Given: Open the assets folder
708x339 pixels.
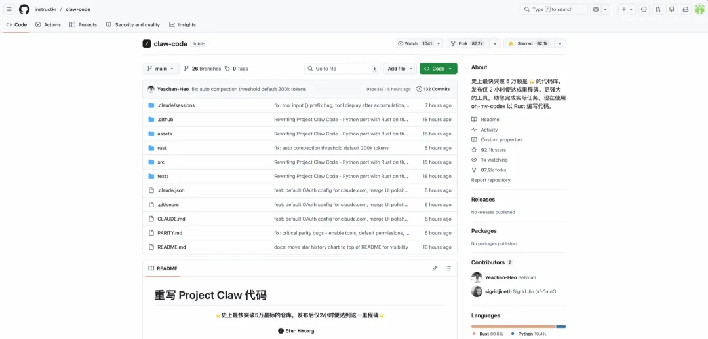Looking at the screenshot, I should [x=165, y=134].
